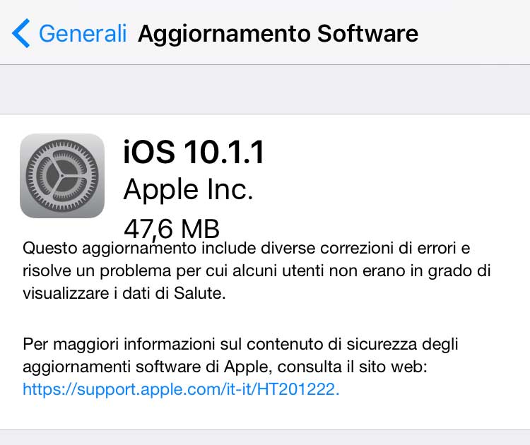Click the gray Settings gear icon
The width and height of the screenshot is (530, 445).
tap(62, 176)
